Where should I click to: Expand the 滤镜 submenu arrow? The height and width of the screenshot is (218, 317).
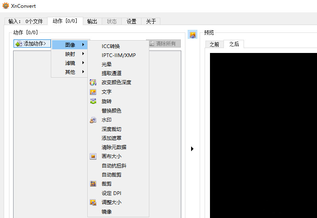click(x=83, y=63)
